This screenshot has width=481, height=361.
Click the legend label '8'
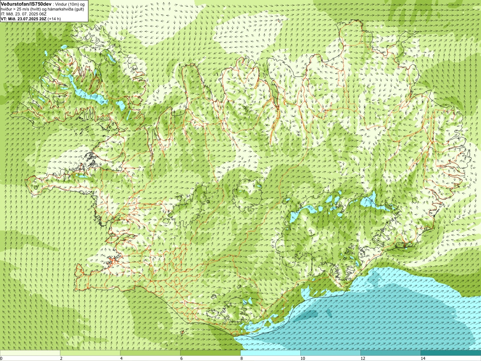point(242,358)
